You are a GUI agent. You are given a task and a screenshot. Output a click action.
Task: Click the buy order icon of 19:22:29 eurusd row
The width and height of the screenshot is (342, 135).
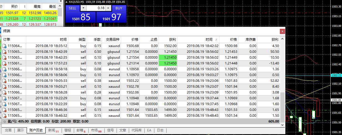point(4,98)
